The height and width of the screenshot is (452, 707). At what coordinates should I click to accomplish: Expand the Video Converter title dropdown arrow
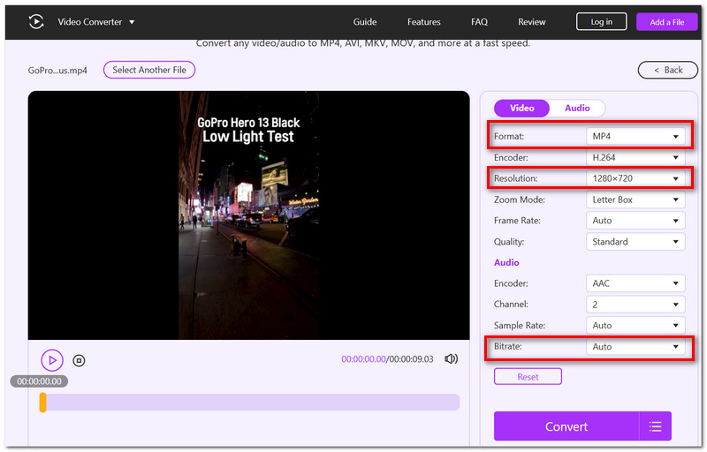point(132,22)
